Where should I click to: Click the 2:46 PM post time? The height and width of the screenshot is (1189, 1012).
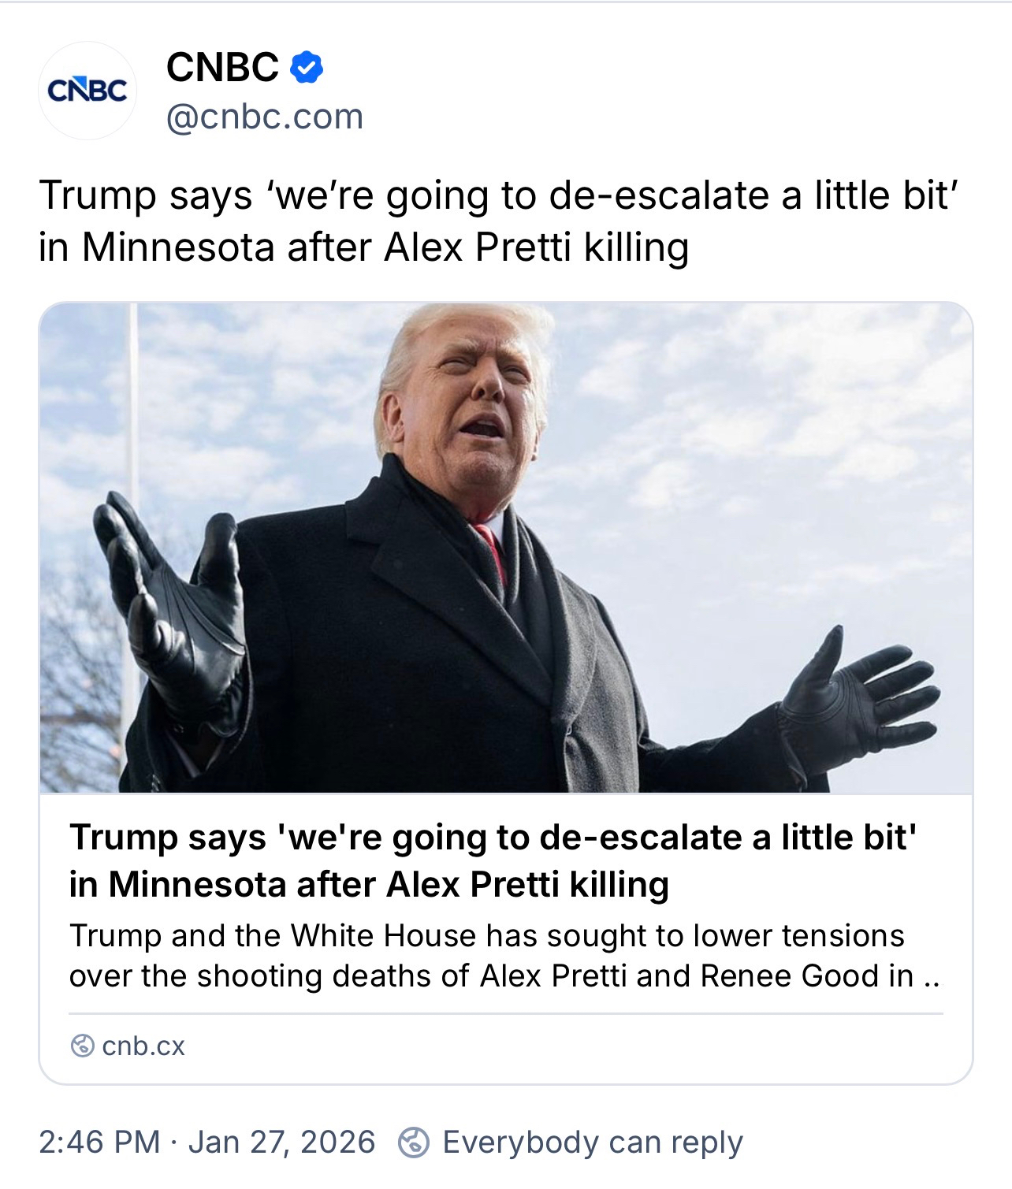[x=99, y=1143]
